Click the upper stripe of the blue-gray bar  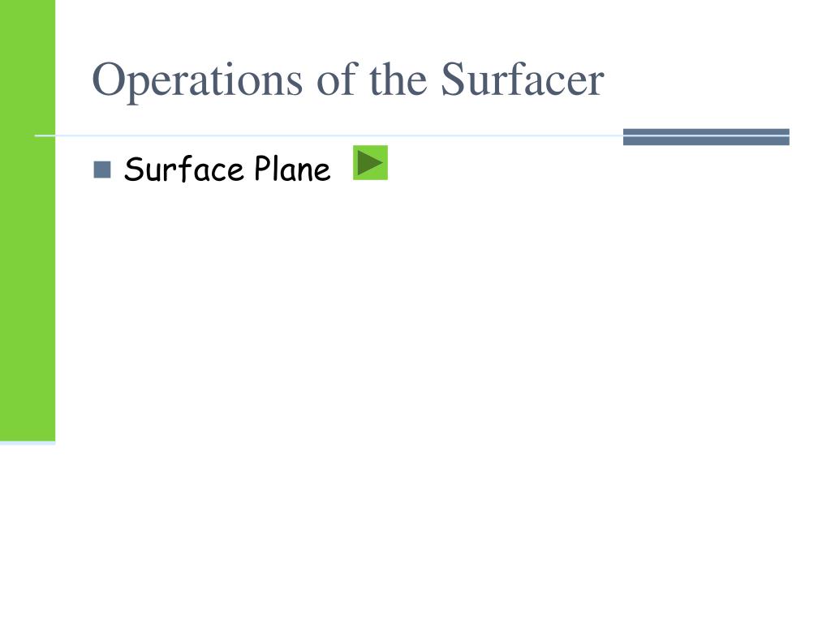[706, 131]
